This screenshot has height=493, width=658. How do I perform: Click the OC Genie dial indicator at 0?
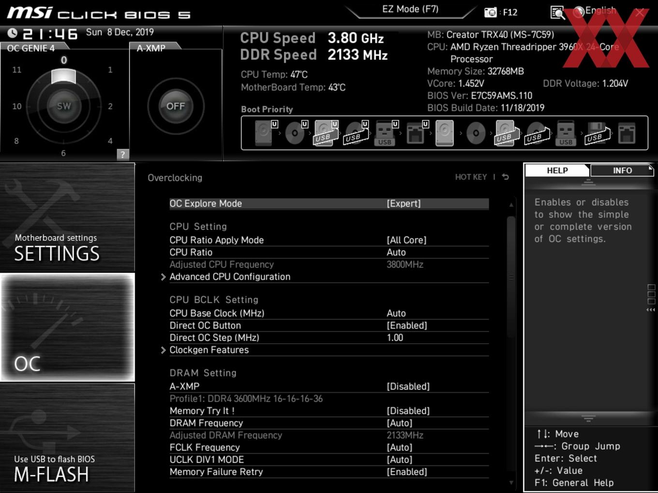[63, 76]
